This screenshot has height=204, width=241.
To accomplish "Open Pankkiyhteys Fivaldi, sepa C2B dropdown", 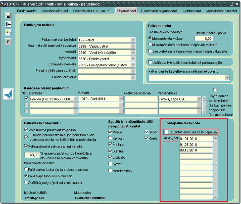I will [199, 99].
